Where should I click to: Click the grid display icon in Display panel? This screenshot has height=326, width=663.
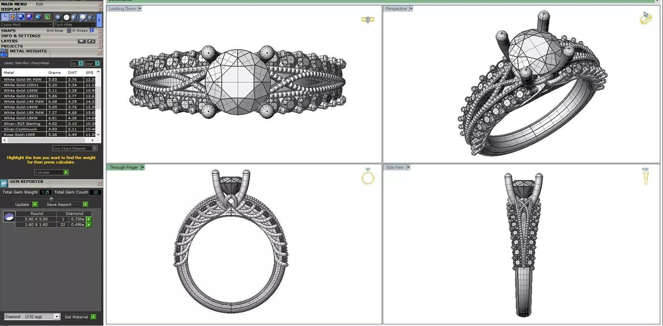click(4, 17)
